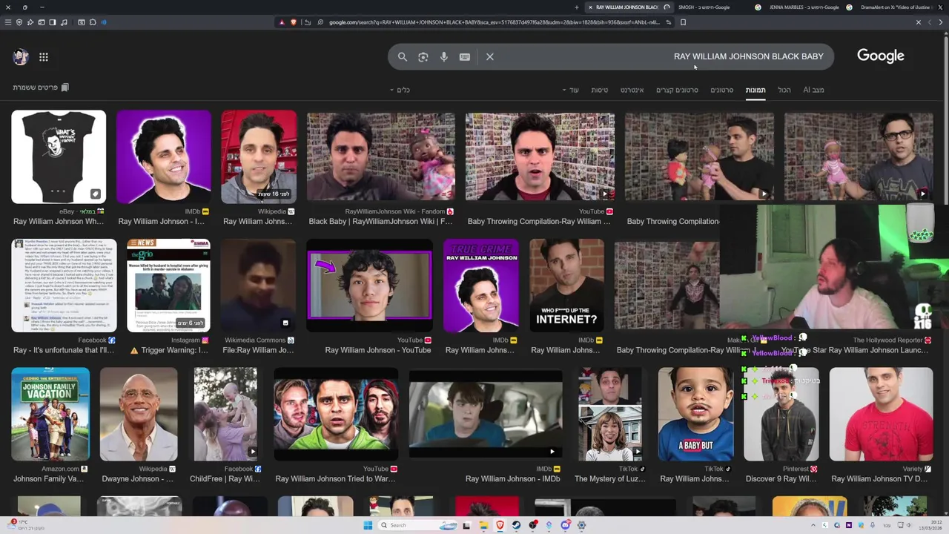
Task: Toggle the sidebar panel icon in toolbar
Action: (x=53, y=22)
